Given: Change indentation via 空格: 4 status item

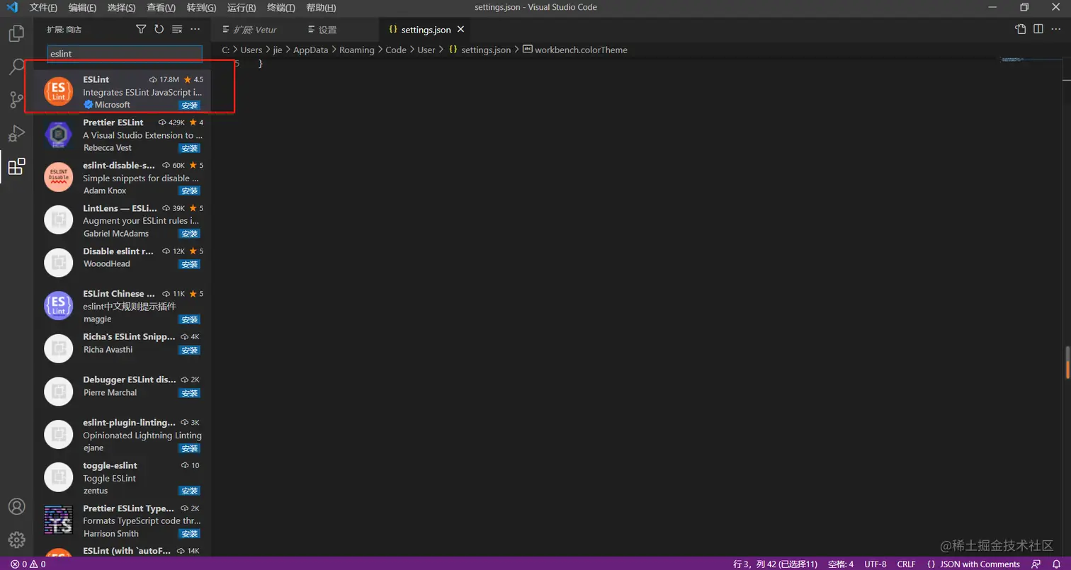Looking at the screenshot, I should 841,564.
